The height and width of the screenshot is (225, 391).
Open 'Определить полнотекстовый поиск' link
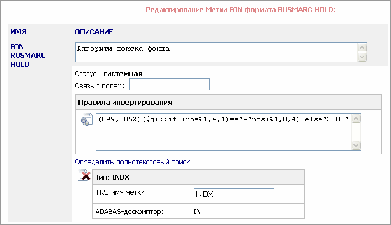pos(133,162)
